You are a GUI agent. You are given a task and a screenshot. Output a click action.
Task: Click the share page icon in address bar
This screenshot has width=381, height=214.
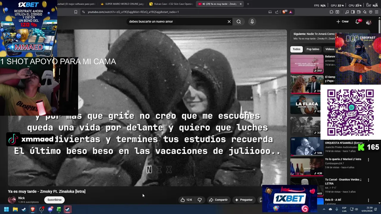click(277, 12)
